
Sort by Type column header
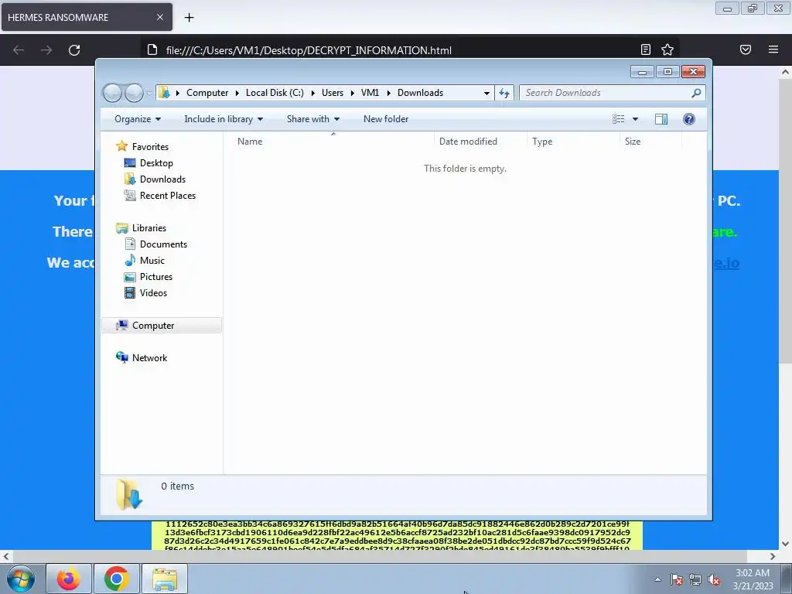coord(573,142)
